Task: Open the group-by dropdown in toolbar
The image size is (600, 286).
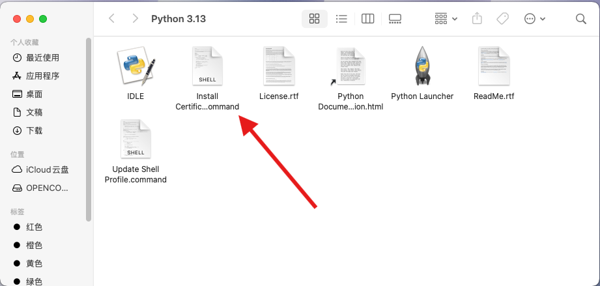Action: point(446,19)
